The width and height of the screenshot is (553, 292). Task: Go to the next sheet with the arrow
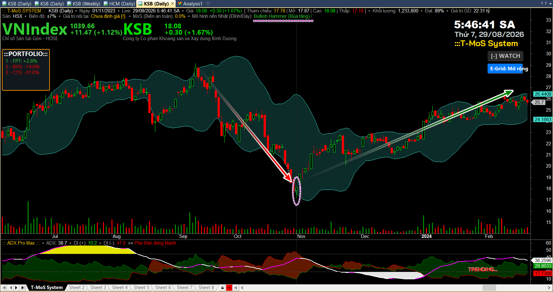[16, 288]
